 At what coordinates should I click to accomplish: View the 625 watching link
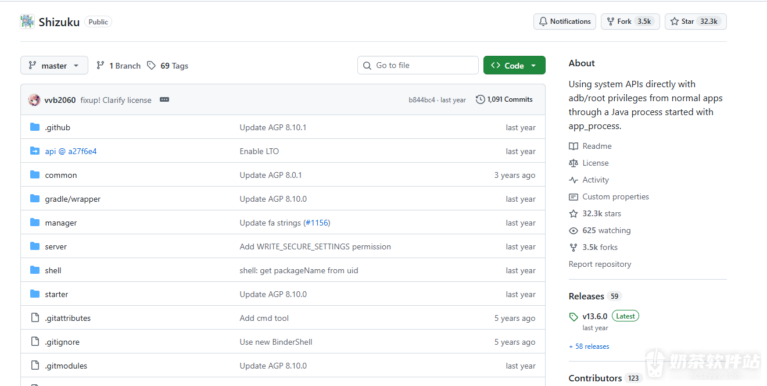click(600, 230)
